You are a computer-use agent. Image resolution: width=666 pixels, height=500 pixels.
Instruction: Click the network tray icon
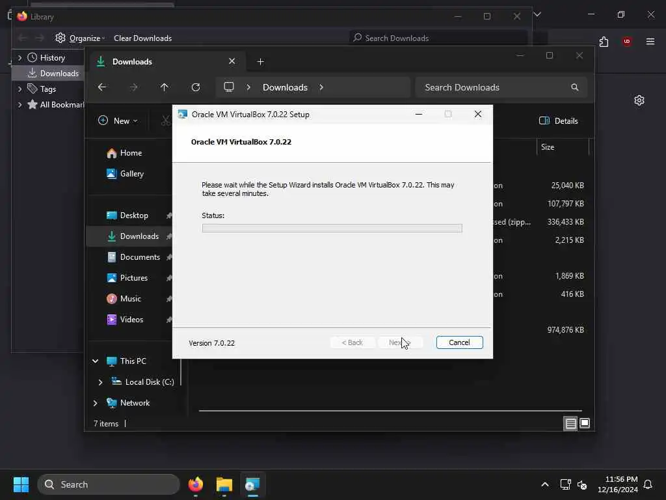(x=565, y=484)
